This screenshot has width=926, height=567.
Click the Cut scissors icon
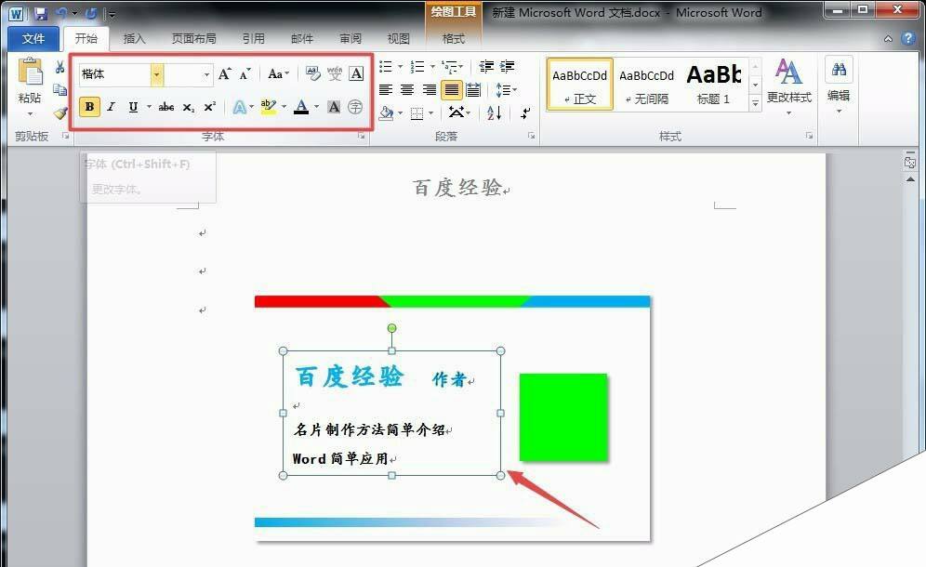(x=60, y=67)
